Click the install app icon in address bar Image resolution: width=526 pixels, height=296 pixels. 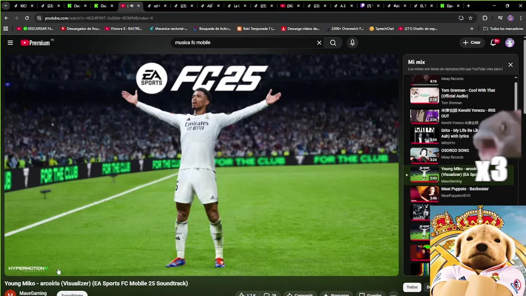tap(461, 18)
